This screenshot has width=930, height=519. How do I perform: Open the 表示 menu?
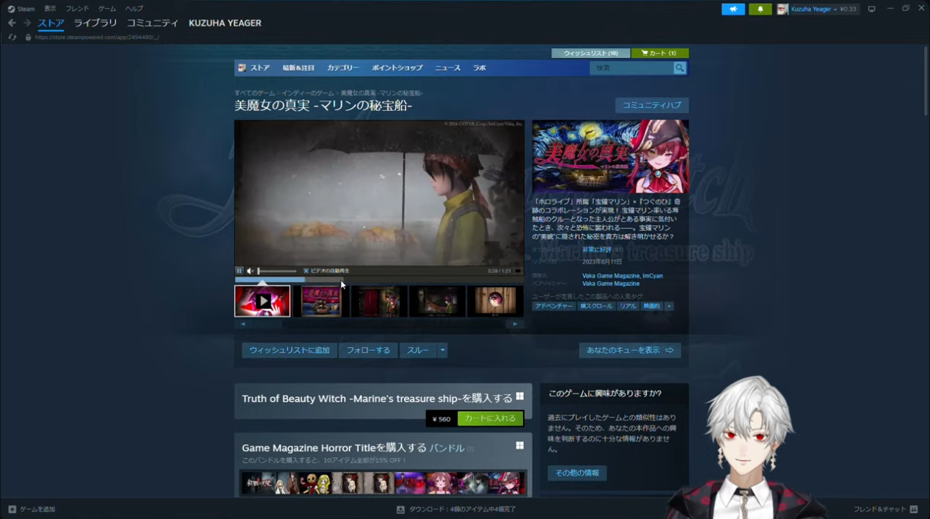click(x=50, y=9)
